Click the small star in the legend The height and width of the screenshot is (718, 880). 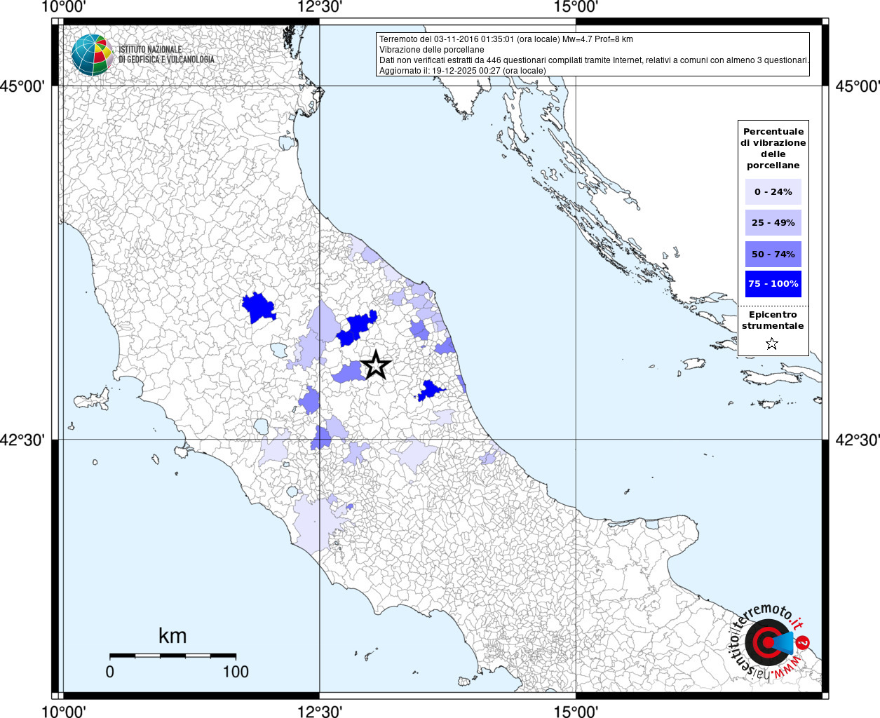772,344
